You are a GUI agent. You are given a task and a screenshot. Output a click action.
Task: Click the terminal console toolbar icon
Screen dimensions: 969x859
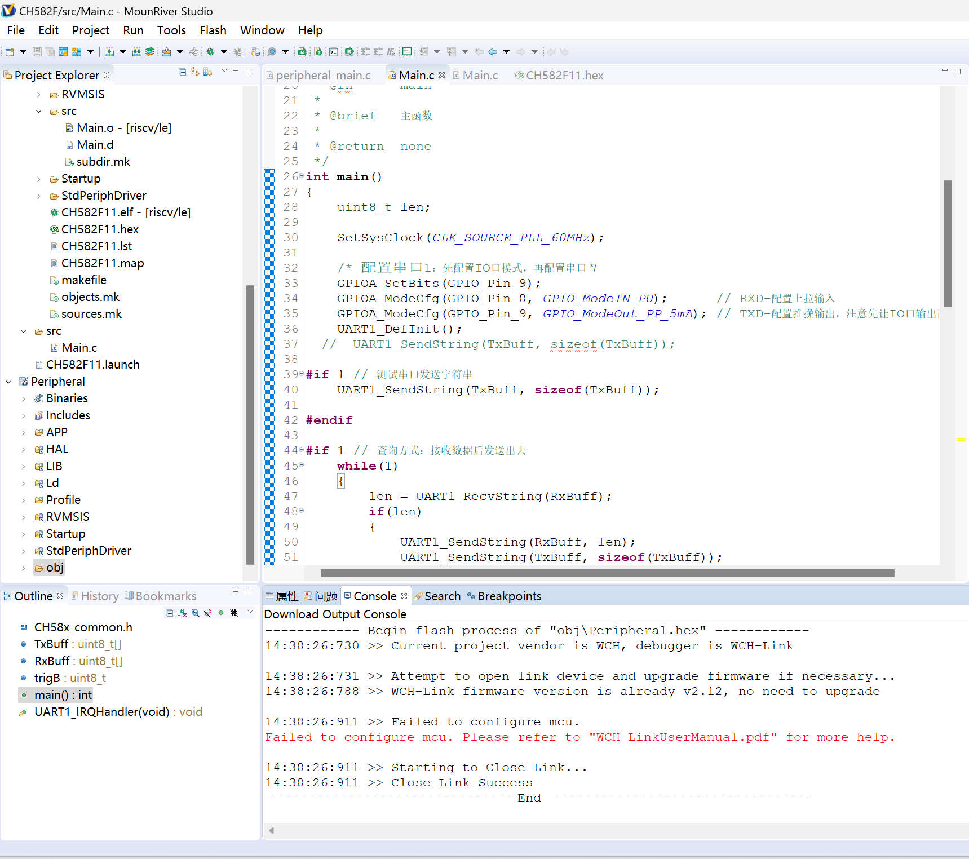pyautogui.click(x=334, y=52)
